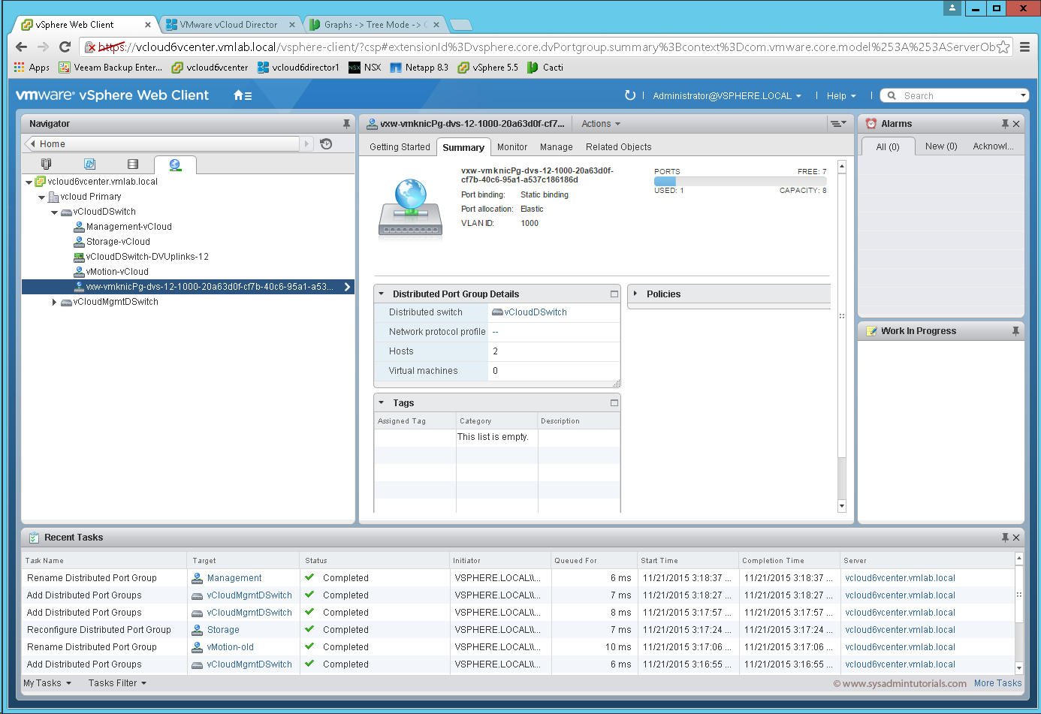This screenshot has width=1041, height=714.
Task: Switch to Related Objects tab
Action: pyautogui.click(x=619, y=147)
